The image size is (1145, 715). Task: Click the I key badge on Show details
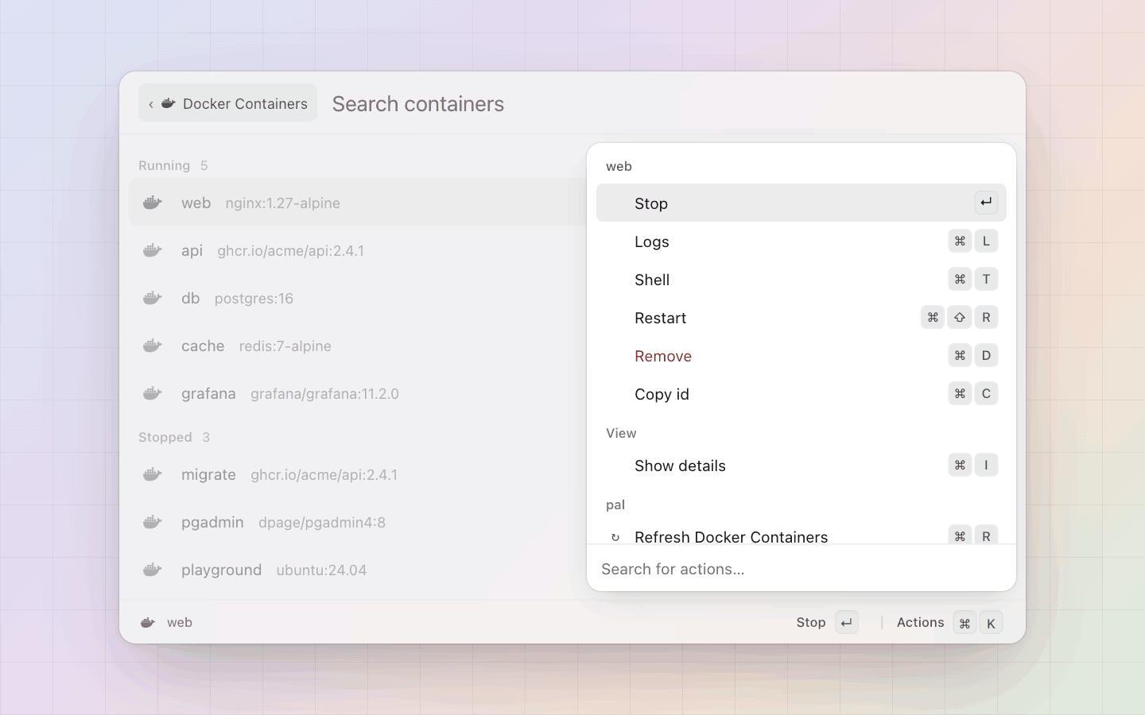[x=986, y=466]
